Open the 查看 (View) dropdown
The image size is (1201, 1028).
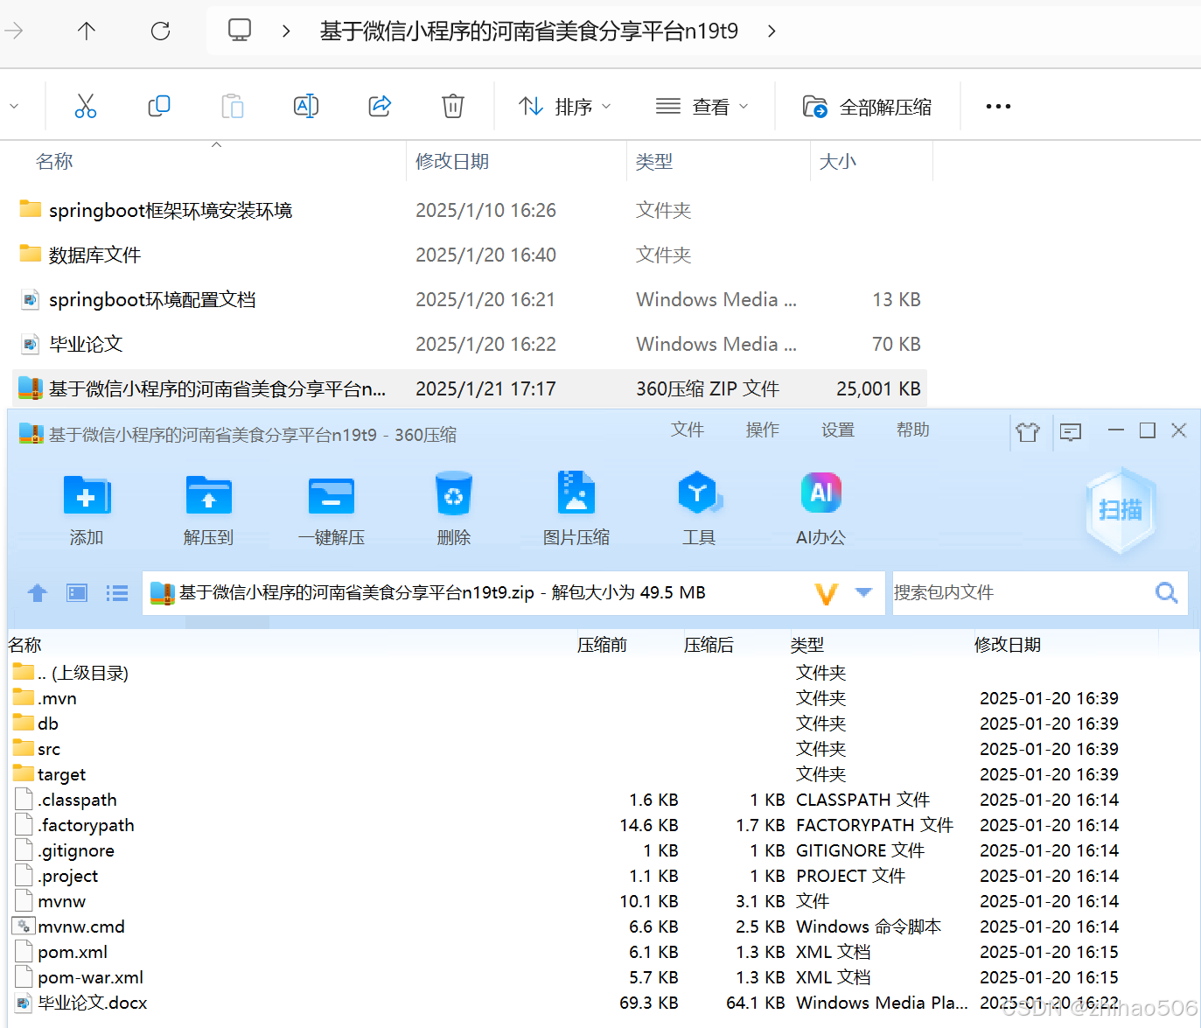(x=702, y=106)
